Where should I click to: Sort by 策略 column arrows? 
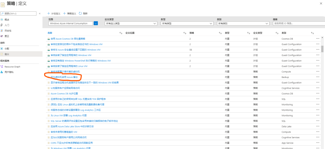pyautogui.click(x=220, y=33)
